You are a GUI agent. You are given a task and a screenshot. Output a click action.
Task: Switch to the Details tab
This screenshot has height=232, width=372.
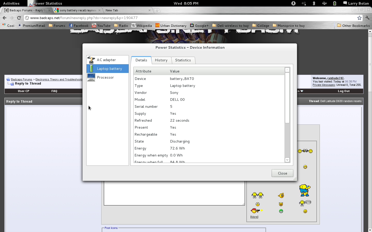pos(141,60)
